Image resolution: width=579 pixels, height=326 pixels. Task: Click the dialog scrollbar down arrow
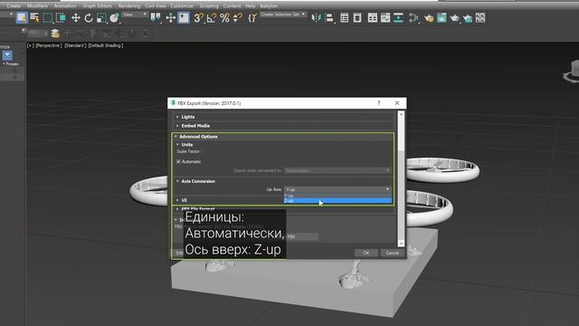pos(401,244)
